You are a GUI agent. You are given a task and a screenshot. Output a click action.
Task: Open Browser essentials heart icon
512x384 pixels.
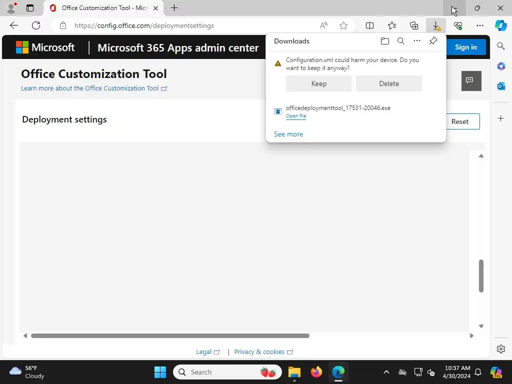[458, 25]
